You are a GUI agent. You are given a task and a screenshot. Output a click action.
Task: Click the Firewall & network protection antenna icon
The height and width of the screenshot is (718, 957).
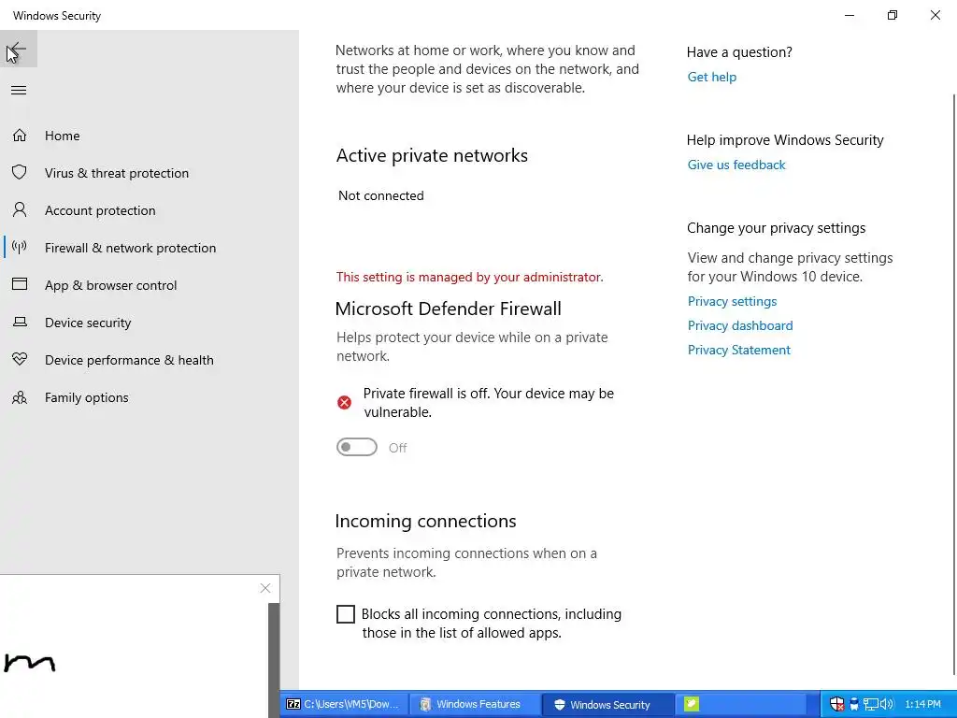coord(20,247)
